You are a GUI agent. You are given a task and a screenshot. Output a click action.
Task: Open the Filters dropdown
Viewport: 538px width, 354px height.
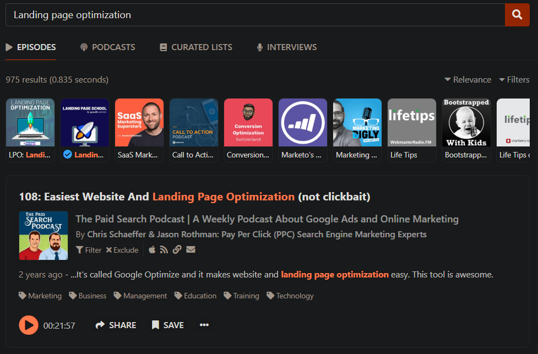[x=514, y=80]
